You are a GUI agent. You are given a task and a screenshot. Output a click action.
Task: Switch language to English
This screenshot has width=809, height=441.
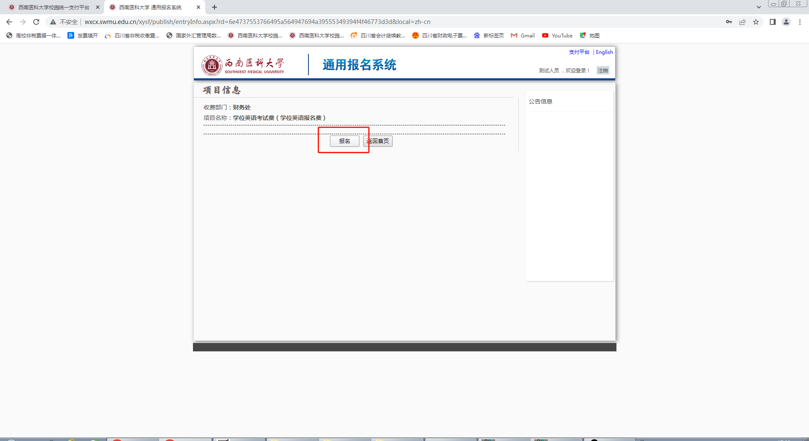[x=604, y=52]
